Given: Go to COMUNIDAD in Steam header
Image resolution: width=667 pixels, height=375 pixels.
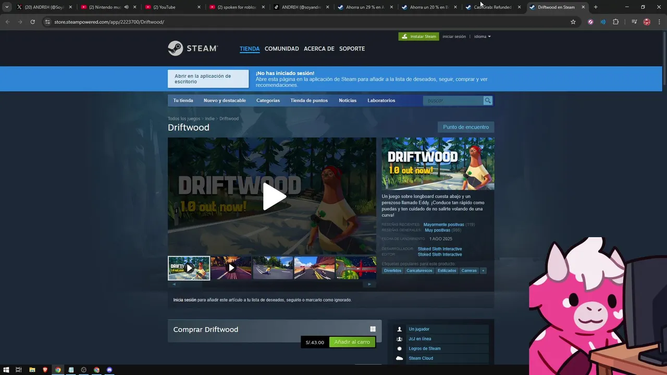Looking at the screenshot, I should (x=281, y=49).
